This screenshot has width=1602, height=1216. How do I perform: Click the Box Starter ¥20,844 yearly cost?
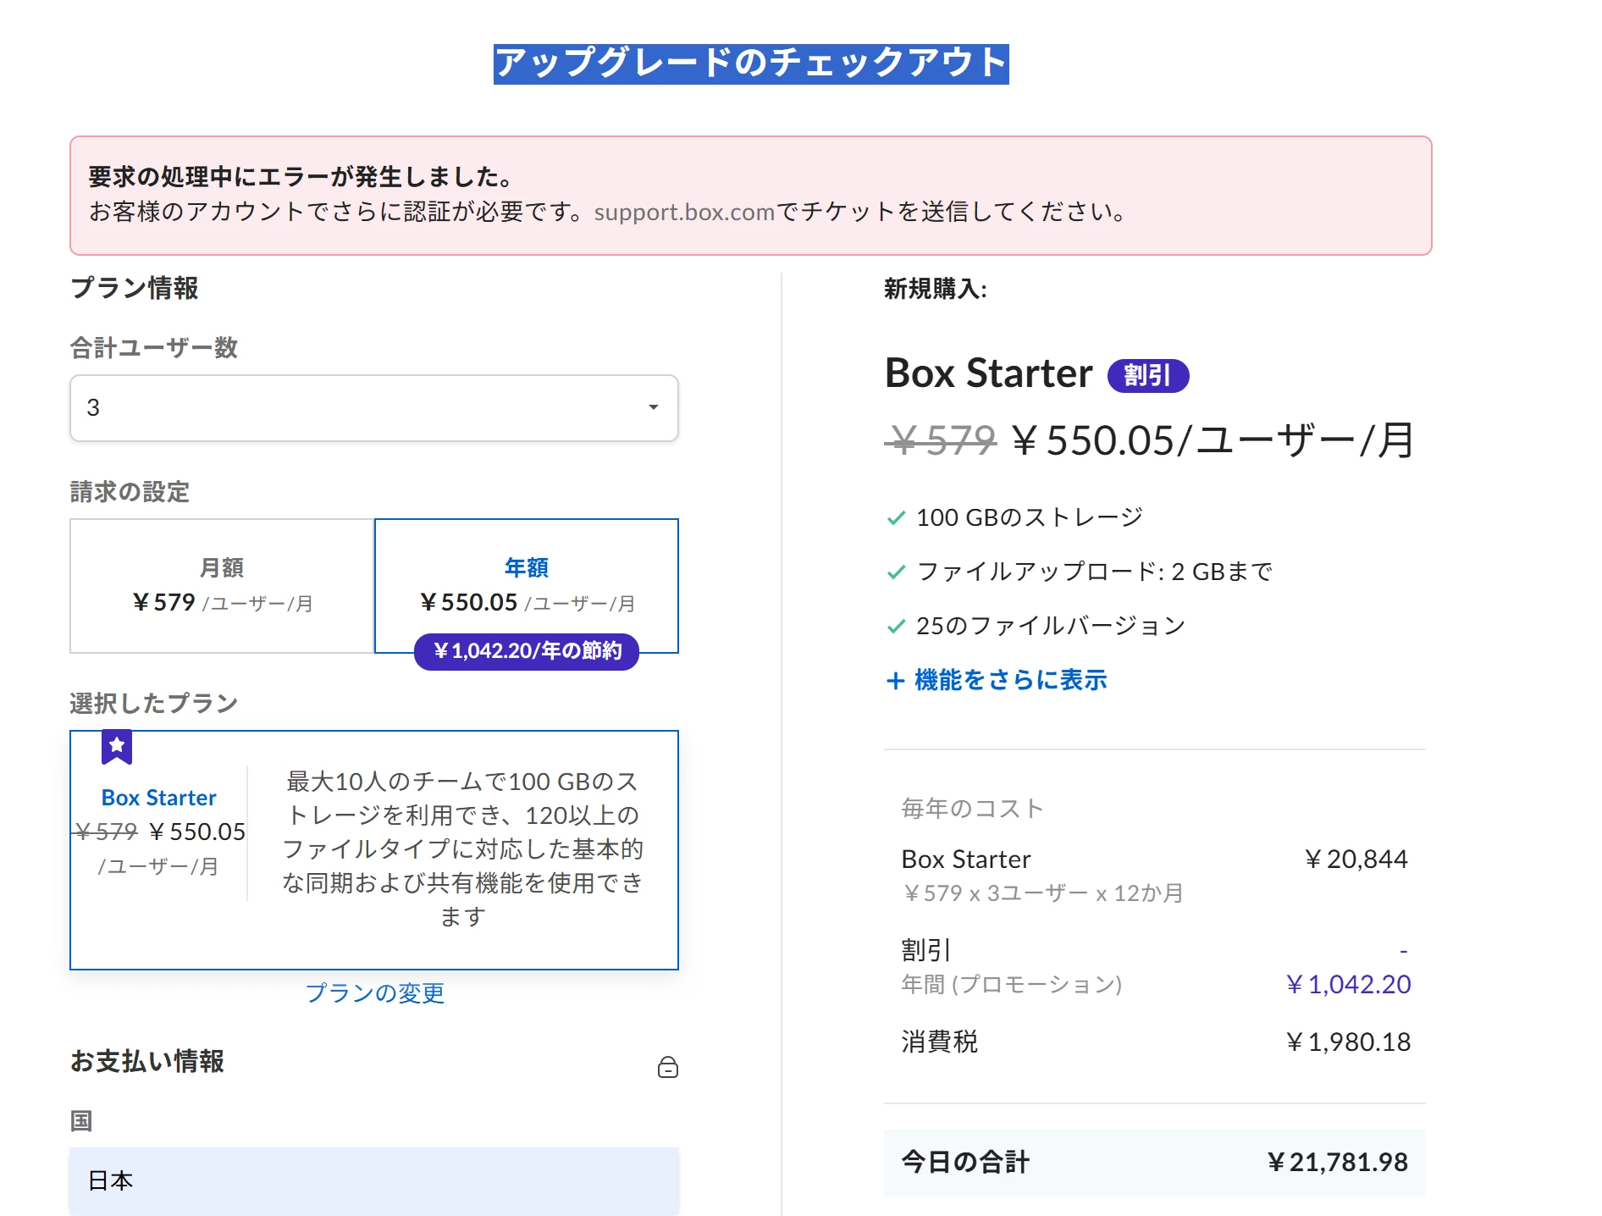pos(1356,859)
